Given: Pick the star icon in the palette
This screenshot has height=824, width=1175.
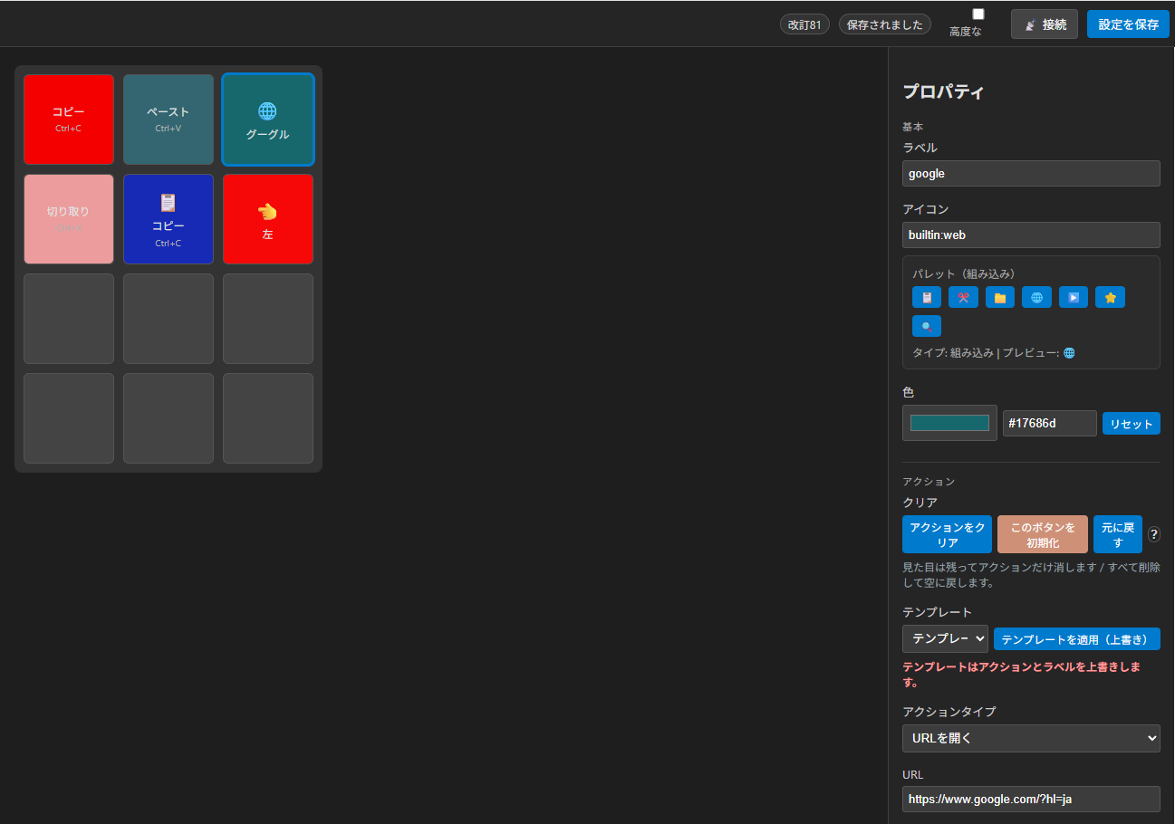Looking at the screenshot, I should coord(1110,297).
